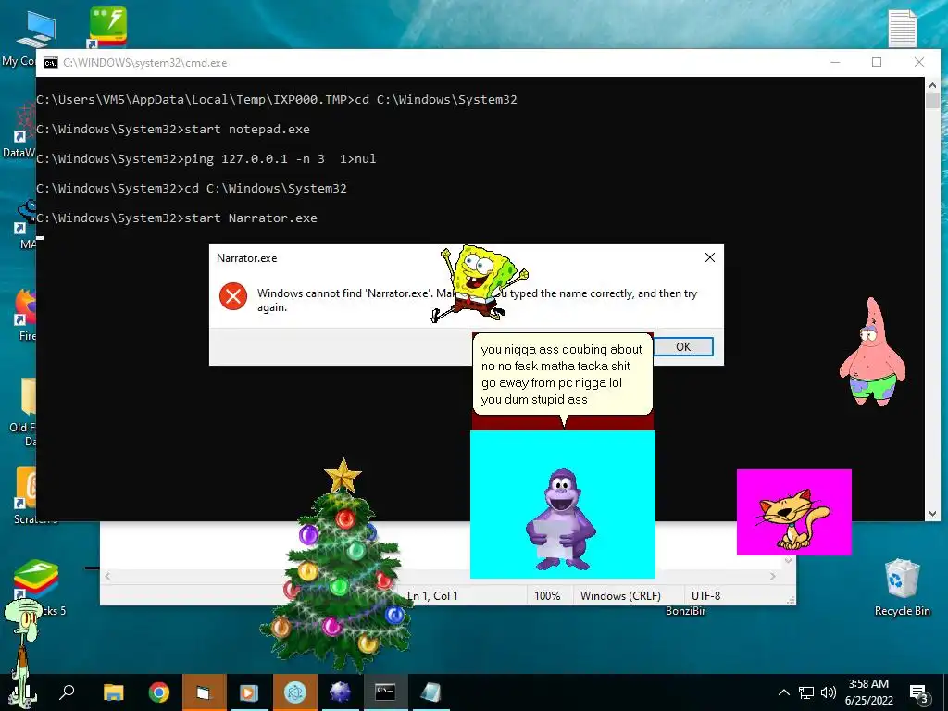Click the cmd.exe title bar icon
Screen dimensions: 948x711
51,63
